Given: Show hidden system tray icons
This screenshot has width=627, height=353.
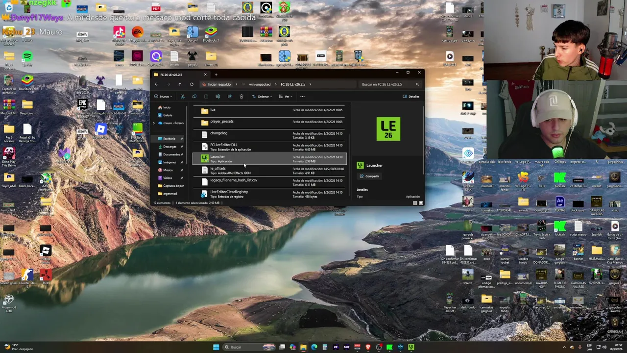Looking at the screenshot, I should pos(564,347).
